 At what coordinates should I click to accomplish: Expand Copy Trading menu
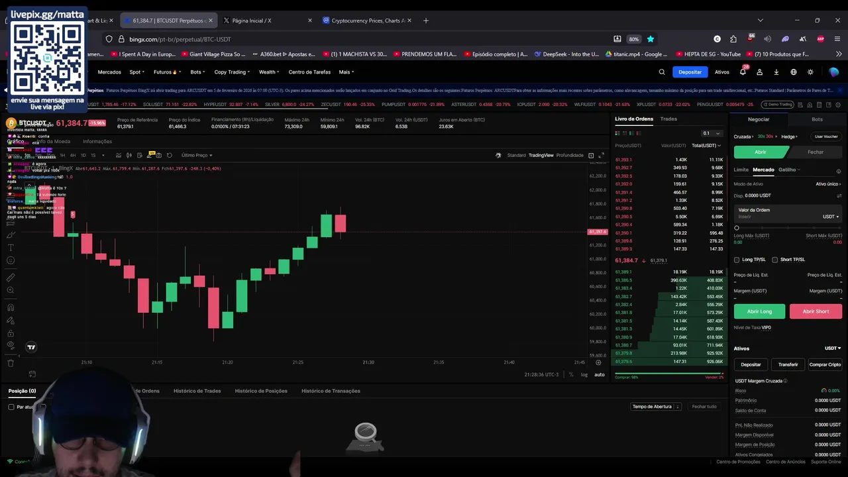(x=232, y=72)
